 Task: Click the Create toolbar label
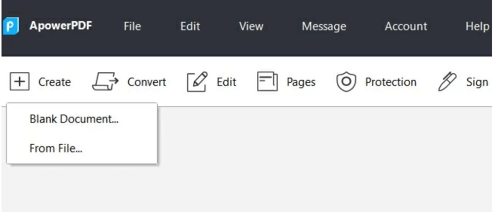(x=54, y=82)
